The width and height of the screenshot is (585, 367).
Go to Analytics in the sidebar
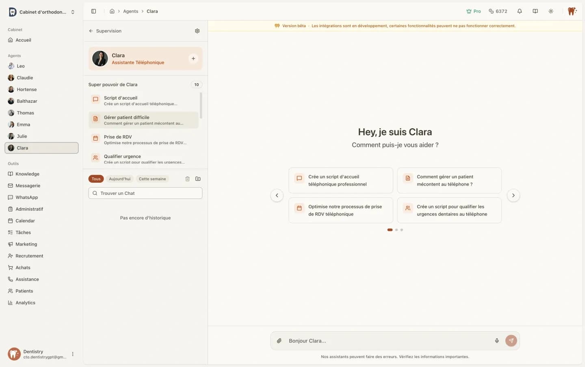coord(25,303)
